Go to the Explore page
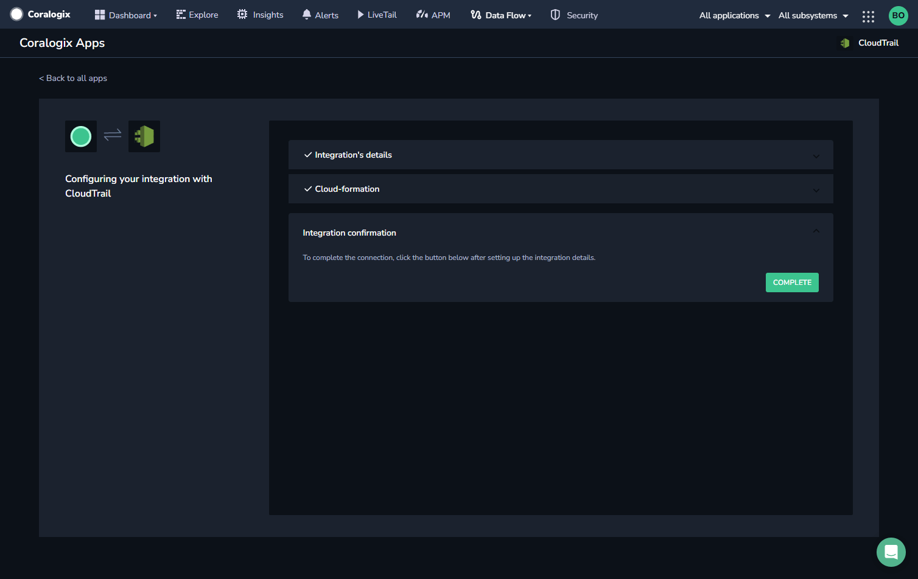The height and width of the screenshot is (579, 918). pyautogui.click(x=197, y=15)
